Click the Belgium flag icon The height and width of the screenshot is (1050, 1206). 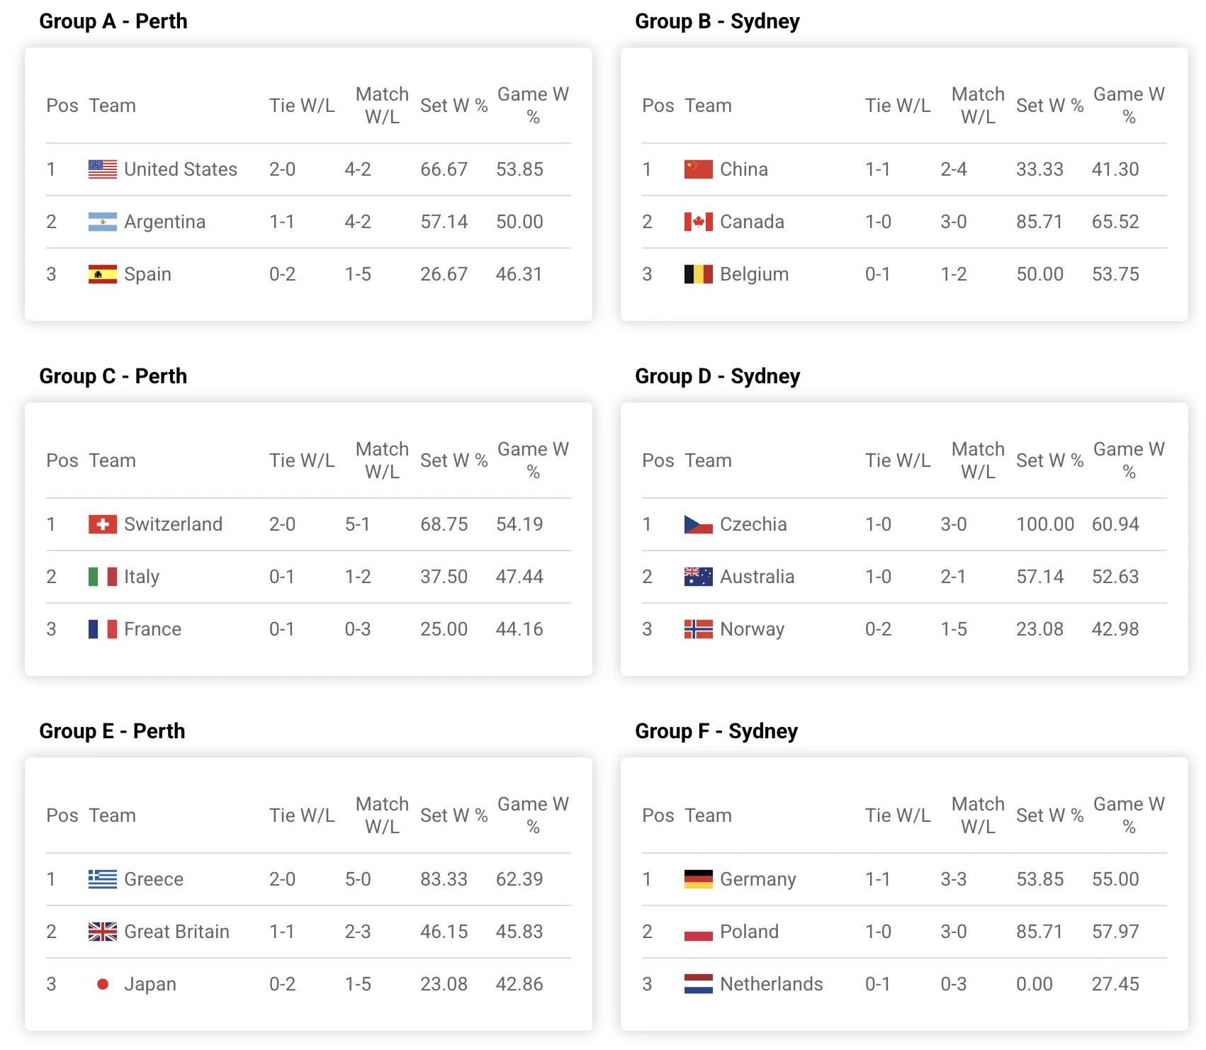(698, 274)
